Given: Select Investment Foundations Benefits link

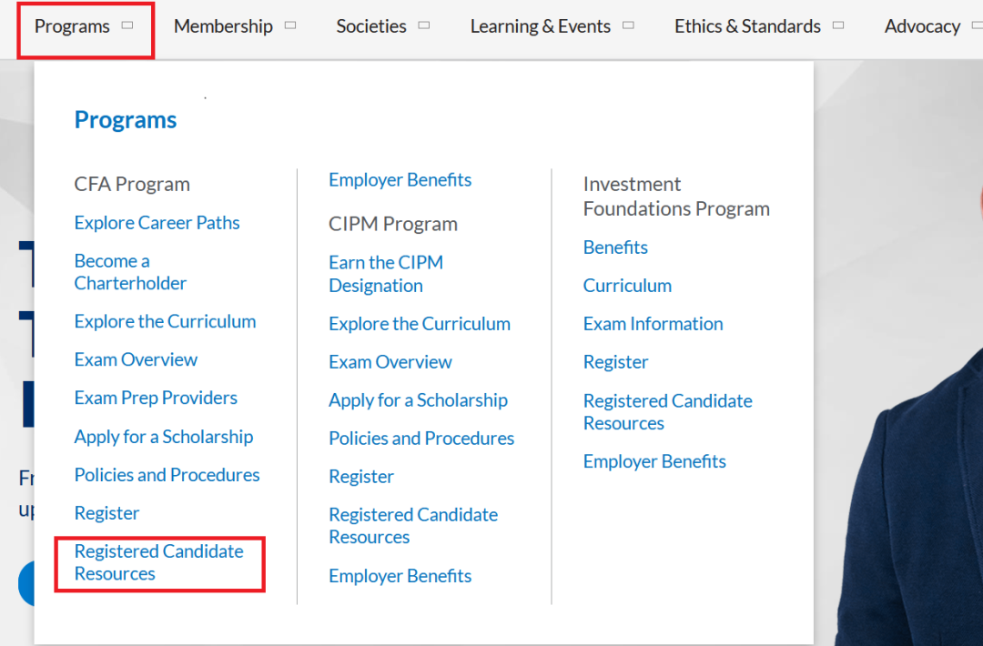Looking at the screenshot, I should [x=615, y=247].
